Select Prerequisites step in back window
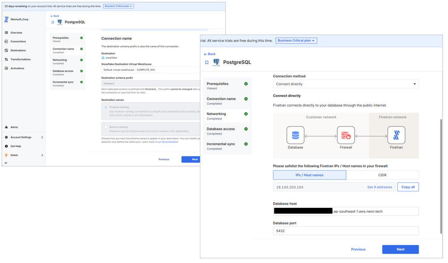Viewport: 448px width, 263px height. click(68, 39)
